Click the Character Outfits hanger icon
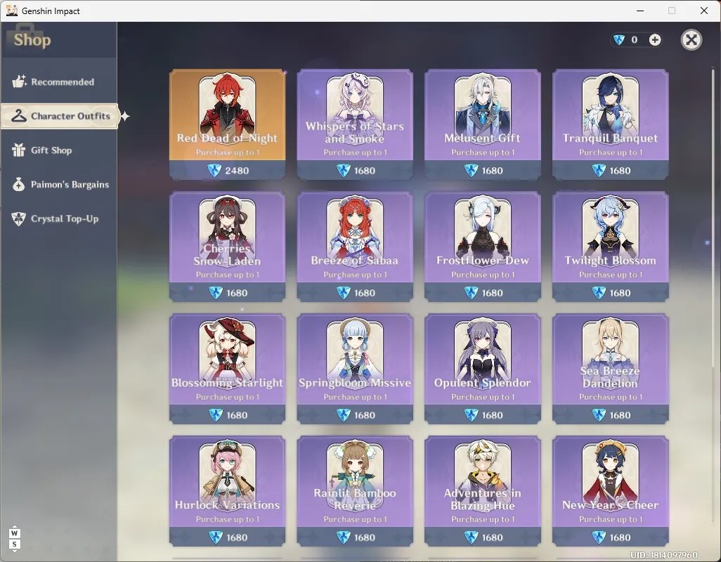Image resolution: width=721 pixels, height=562 pixels. click(x=19, y=116)
